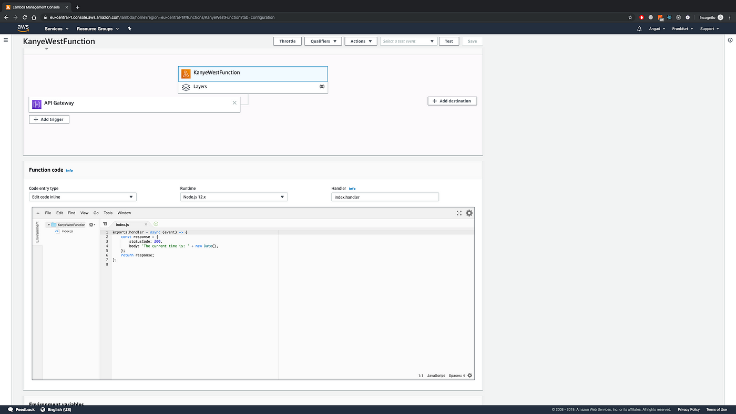Click the browser reload button

[25, 17]
